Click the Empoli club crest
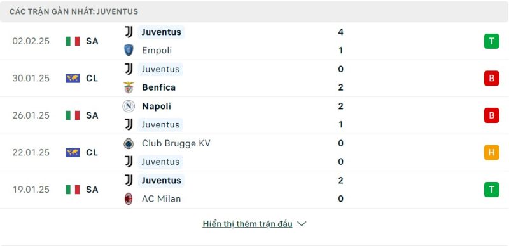Image resolution: width=509 pixels, height=246 pixels. [x=129, y=51]
